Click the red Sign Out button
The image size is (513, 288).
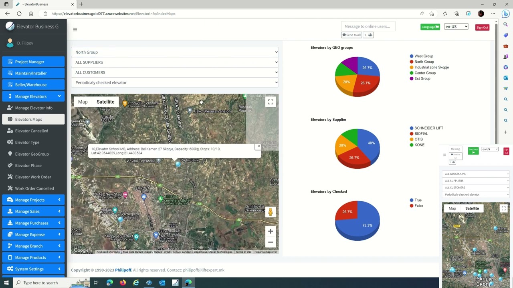click(x=482, y=27)
